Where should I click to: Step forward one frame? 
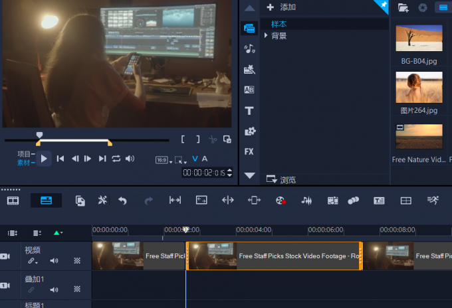pos(88,159)
